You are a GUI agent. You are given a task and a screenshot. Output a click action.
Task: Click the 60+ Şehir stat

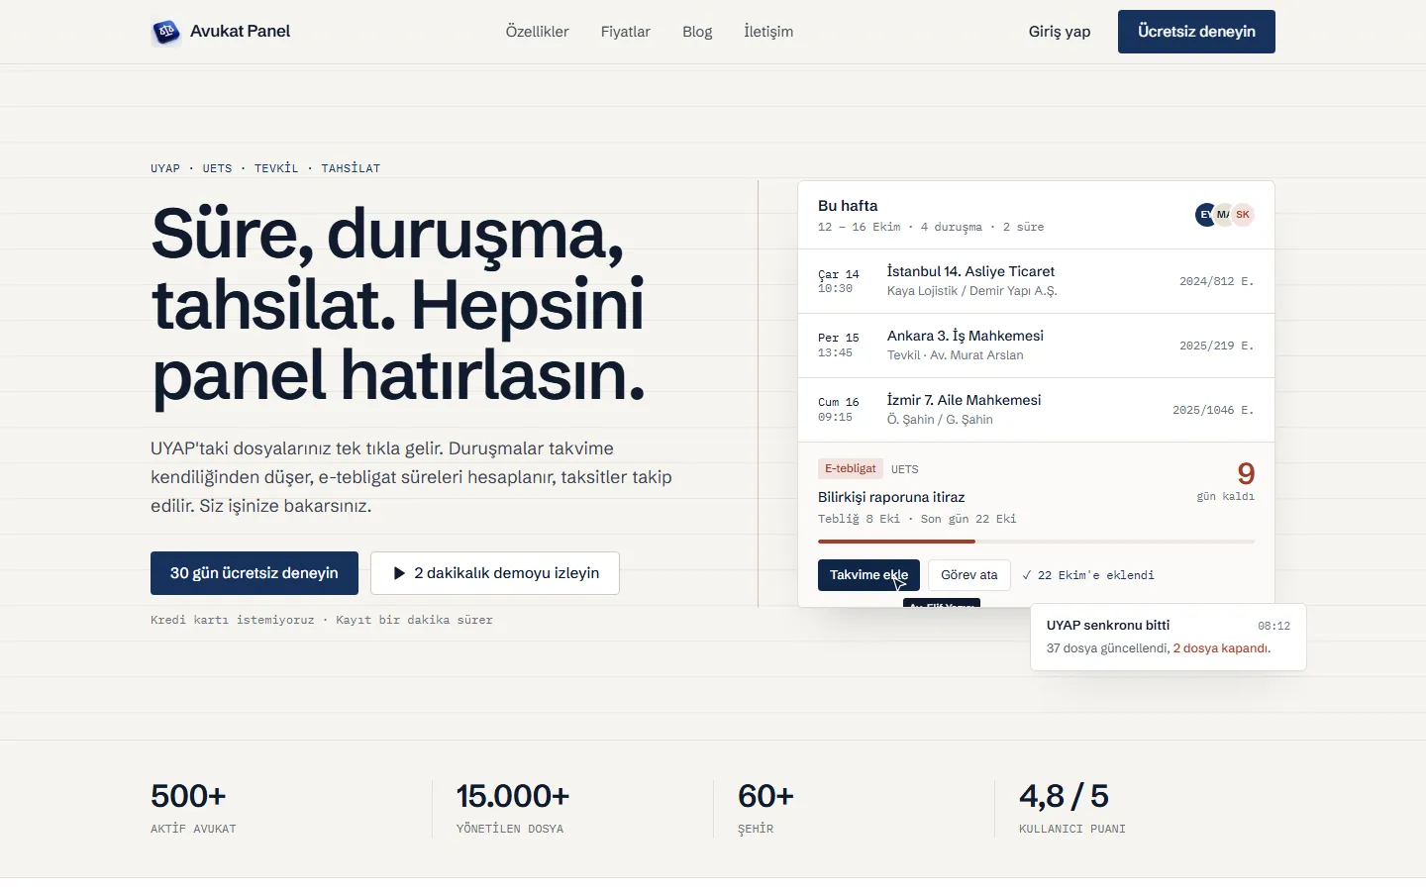(x=765, y=809)
